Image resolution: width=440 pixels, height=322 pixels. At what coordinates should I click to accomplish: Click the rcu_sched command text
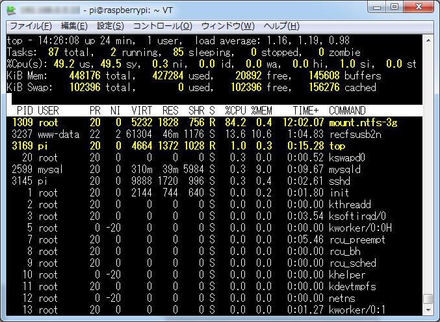(x=353, y=263)
